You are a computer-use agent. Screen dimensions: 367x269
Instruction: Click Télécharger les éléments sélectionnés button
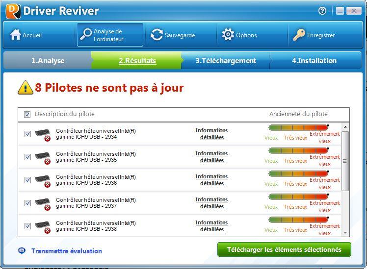coord(284,249)
